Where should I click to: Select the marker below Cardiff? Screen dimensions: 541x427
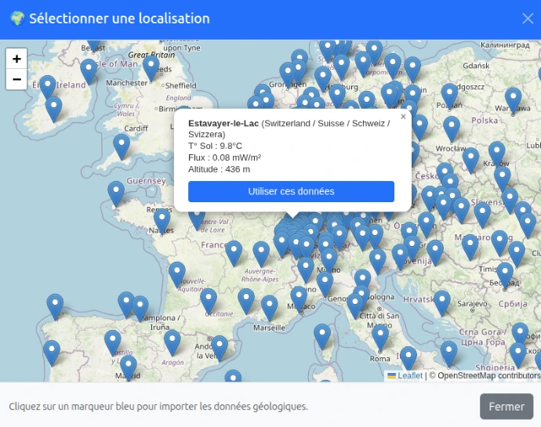tap(122, 145)
